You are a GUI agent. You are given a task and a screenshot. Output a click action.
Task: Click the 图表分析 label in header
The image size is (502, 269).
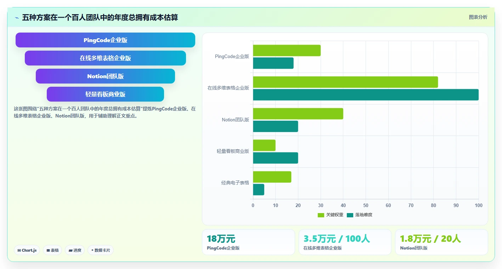[x=478, y=17]
